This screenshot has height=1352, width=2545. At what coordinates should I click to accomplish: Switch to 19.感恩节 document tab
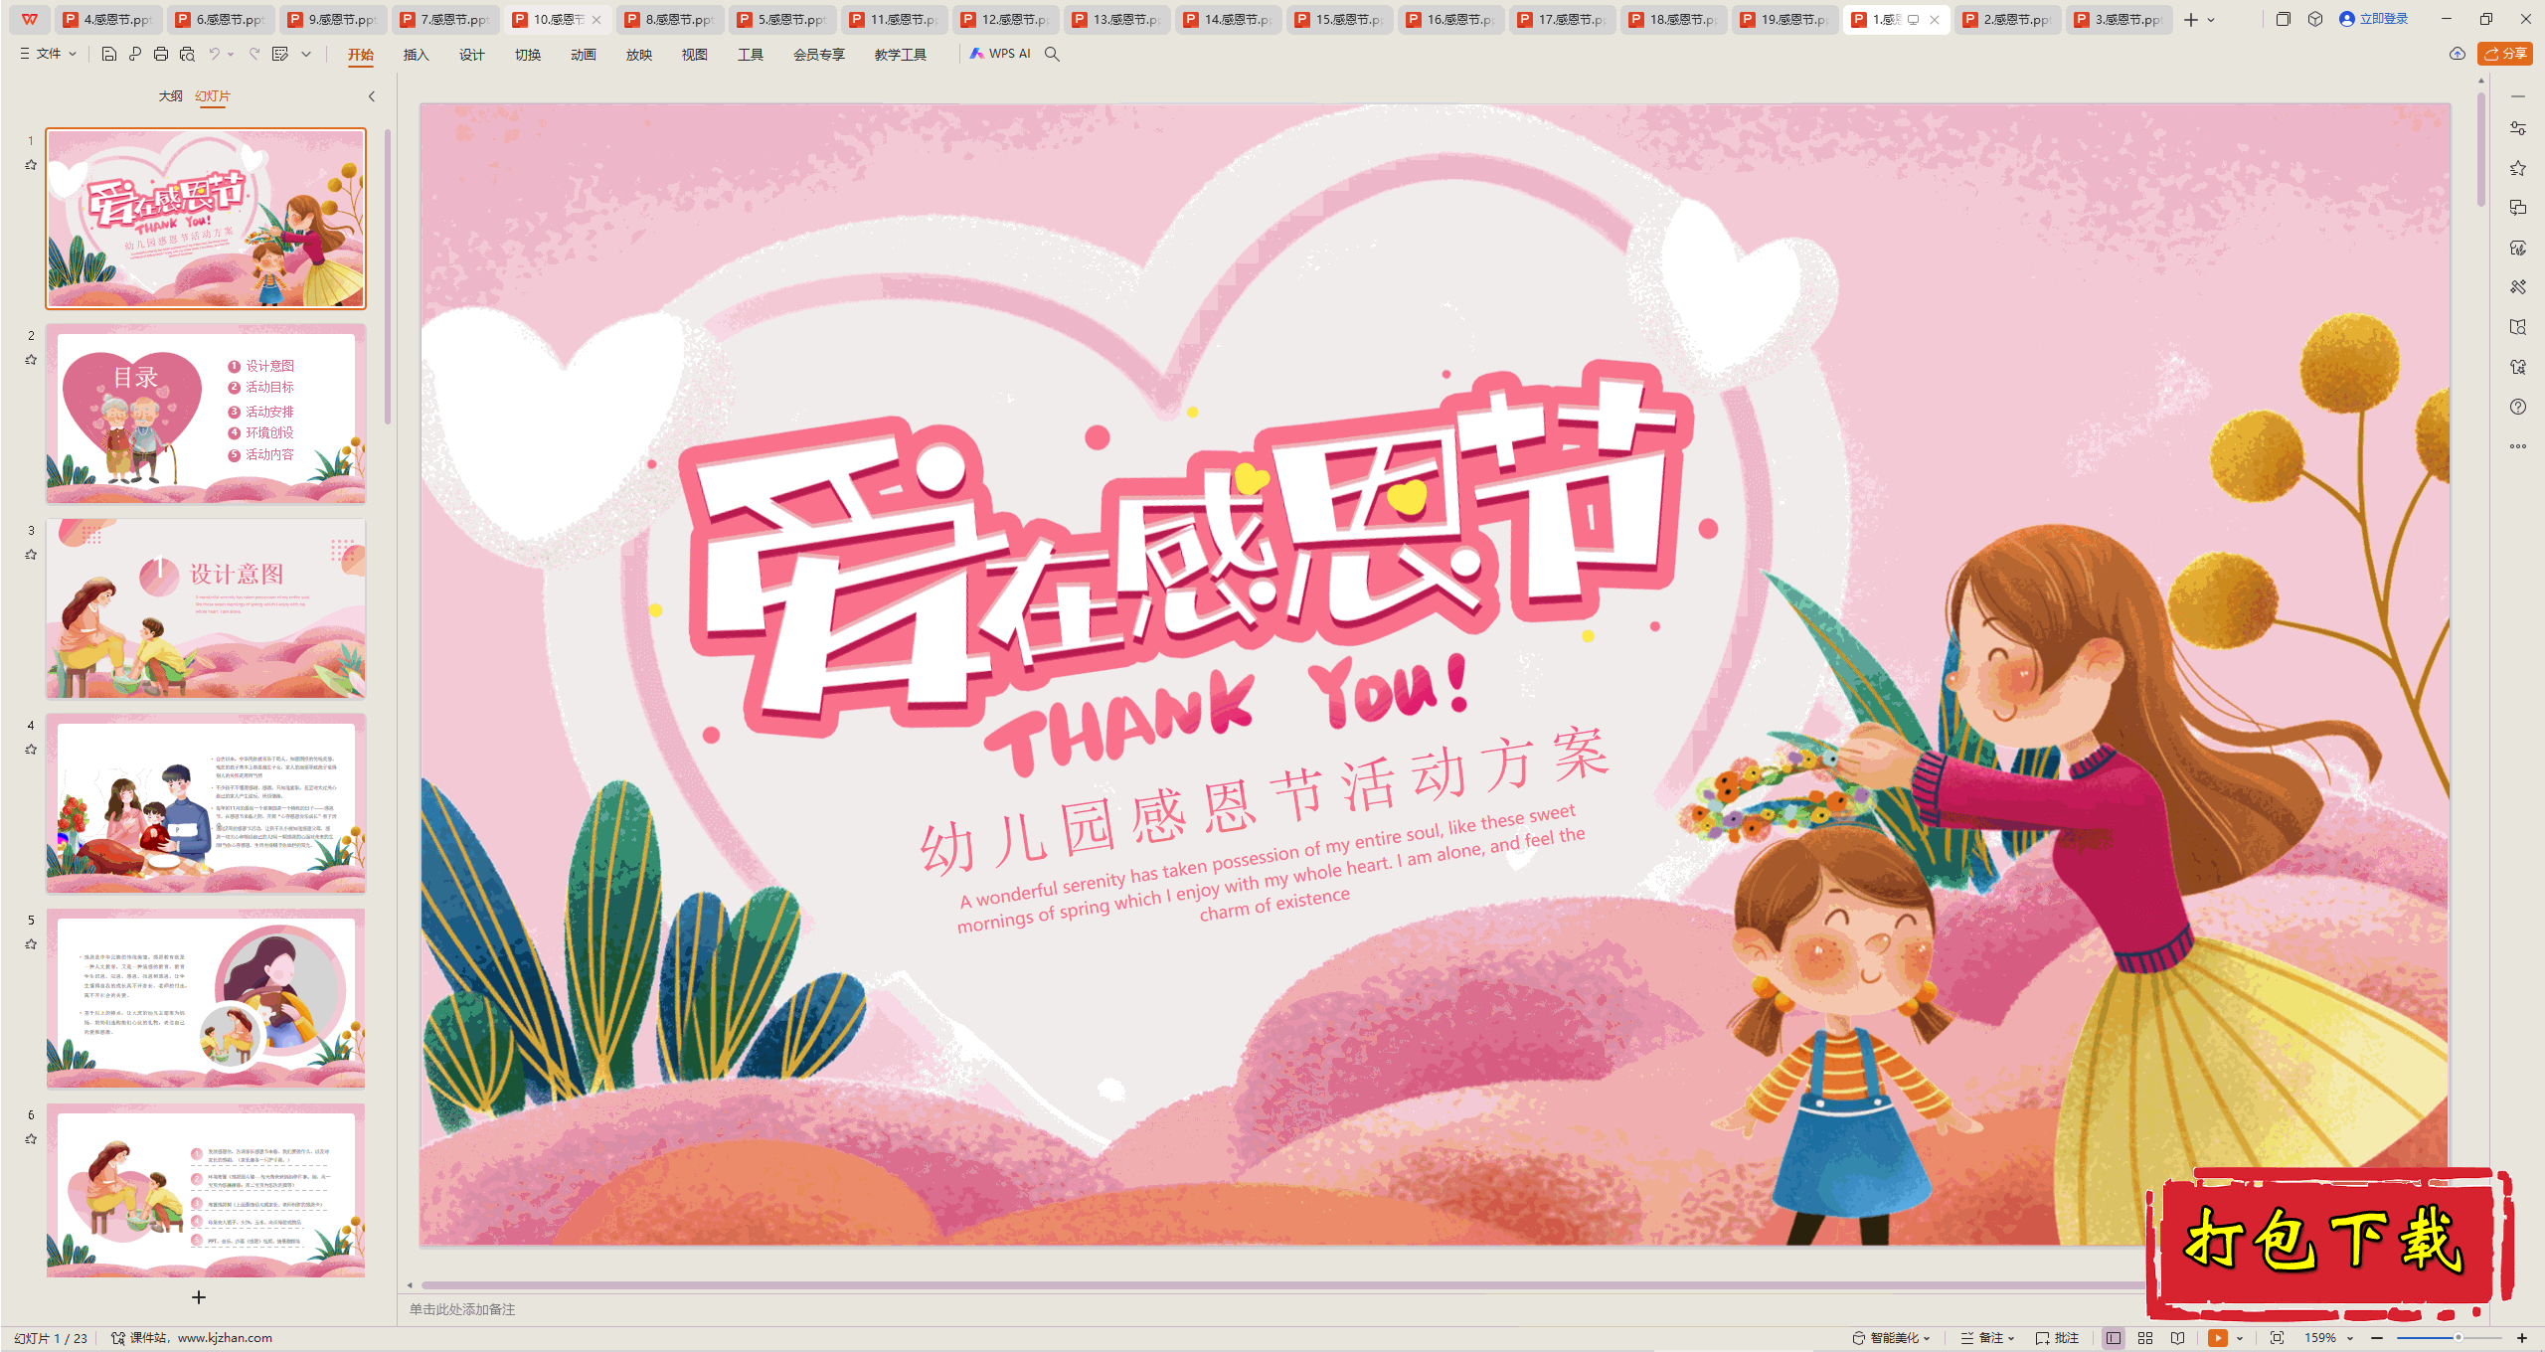click(1785, 19)
